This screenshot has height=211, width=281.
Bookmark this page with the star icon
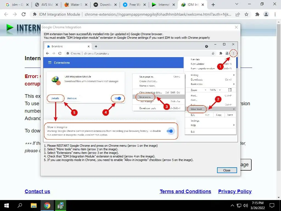[247, 14]
